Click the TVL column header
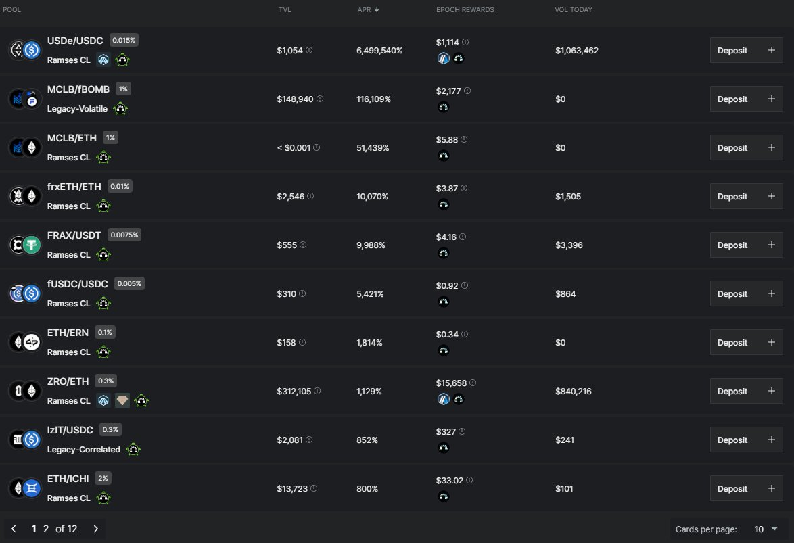 pyautogui.click(x=285, y=10)
